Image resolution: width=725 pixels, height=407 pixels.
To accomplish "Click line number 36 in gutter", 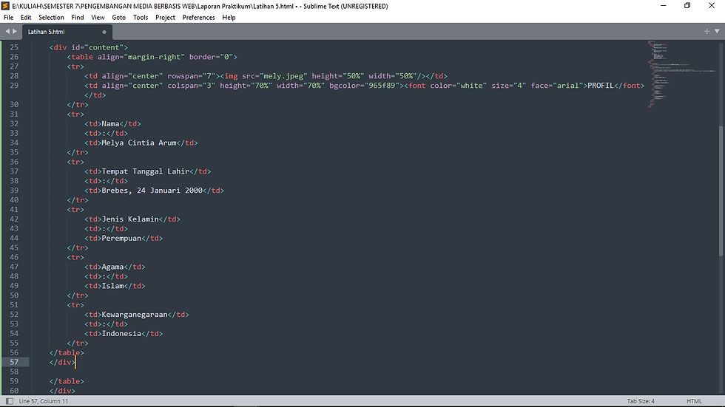I will (x=14, y=162).
